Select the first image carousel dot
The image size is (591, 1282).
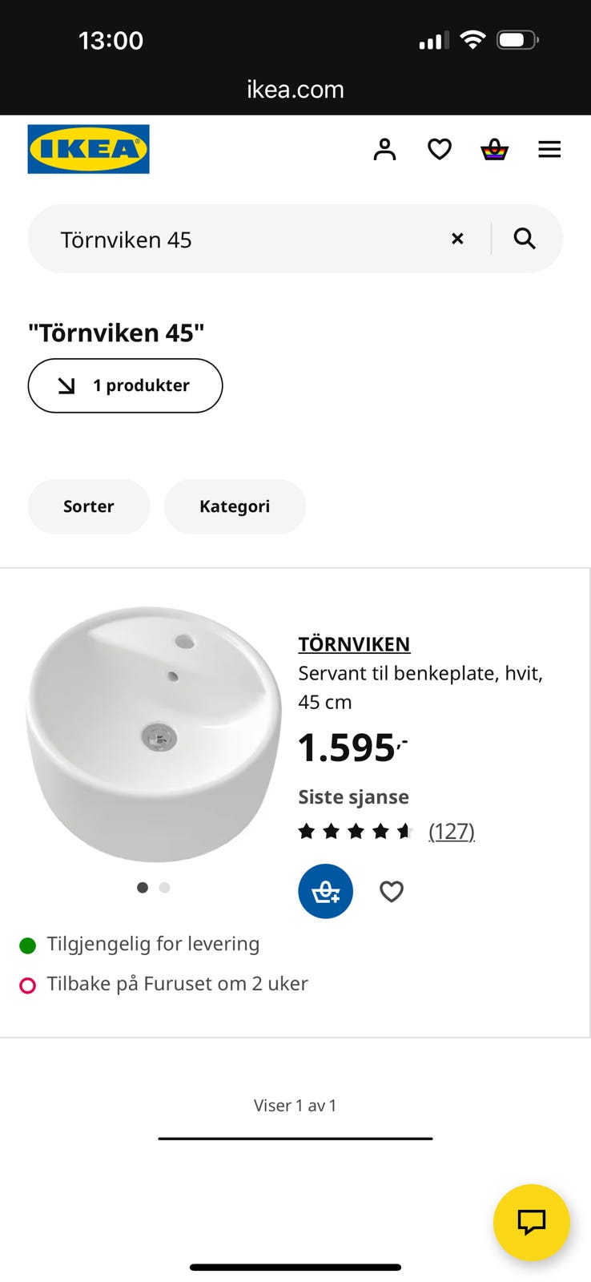[143, 888]
